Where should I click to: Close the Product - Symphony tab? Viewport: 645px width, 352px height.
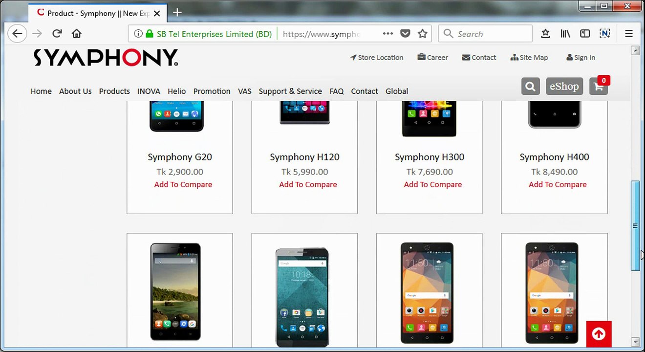[x=157, y=13]
